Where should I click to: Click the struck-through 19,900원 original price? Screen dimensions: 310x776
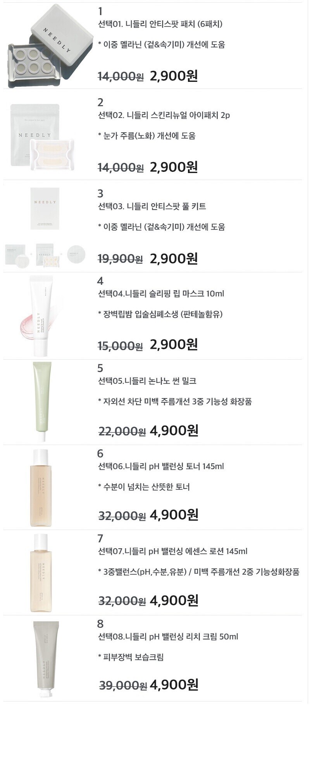(120, 259)
